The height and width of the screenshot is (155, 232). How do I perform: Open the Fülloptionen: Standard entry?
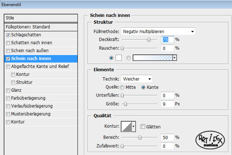(41, 27)
